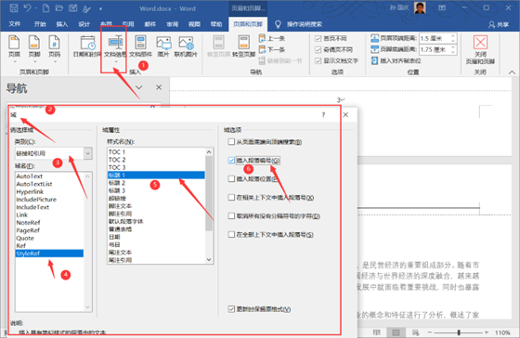
Task: Open the 类别 category dropdown
Action: (x=88, y=153)
